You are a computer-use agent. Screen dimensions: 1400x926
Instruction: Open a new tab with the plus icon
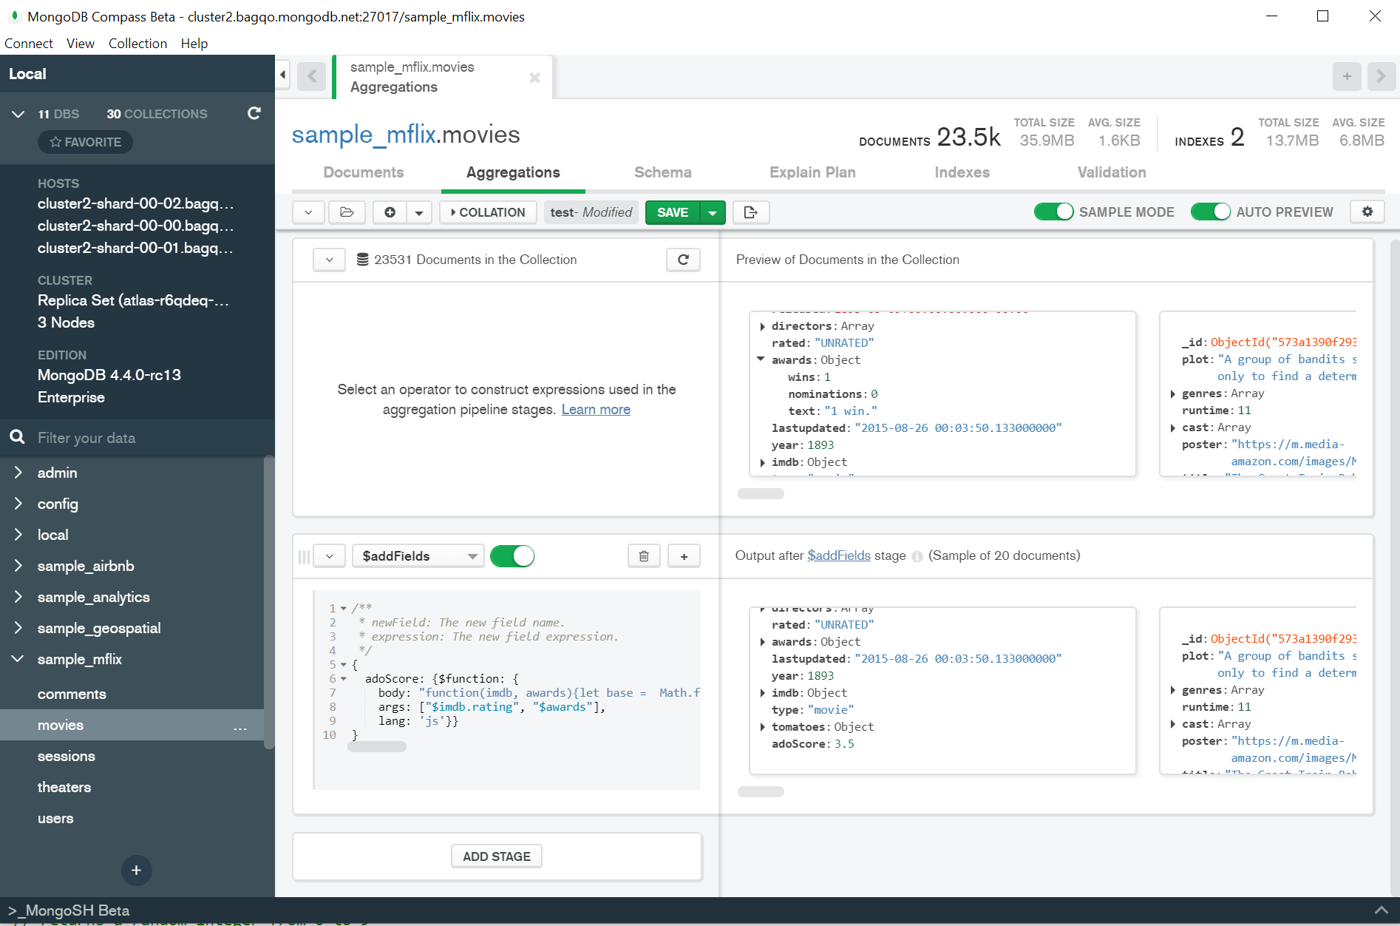1347,76
